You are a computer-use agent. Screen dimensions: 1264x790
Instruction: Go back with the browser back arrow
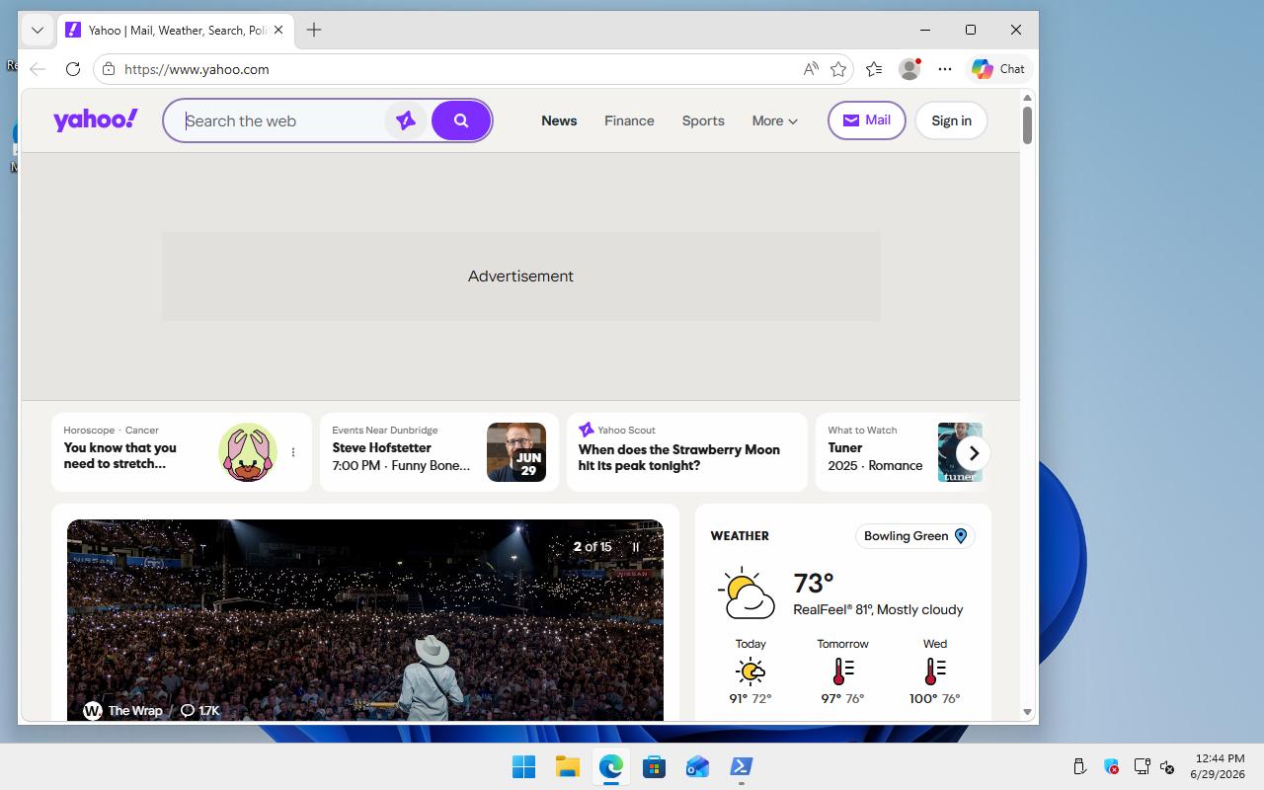coord(38,69)
